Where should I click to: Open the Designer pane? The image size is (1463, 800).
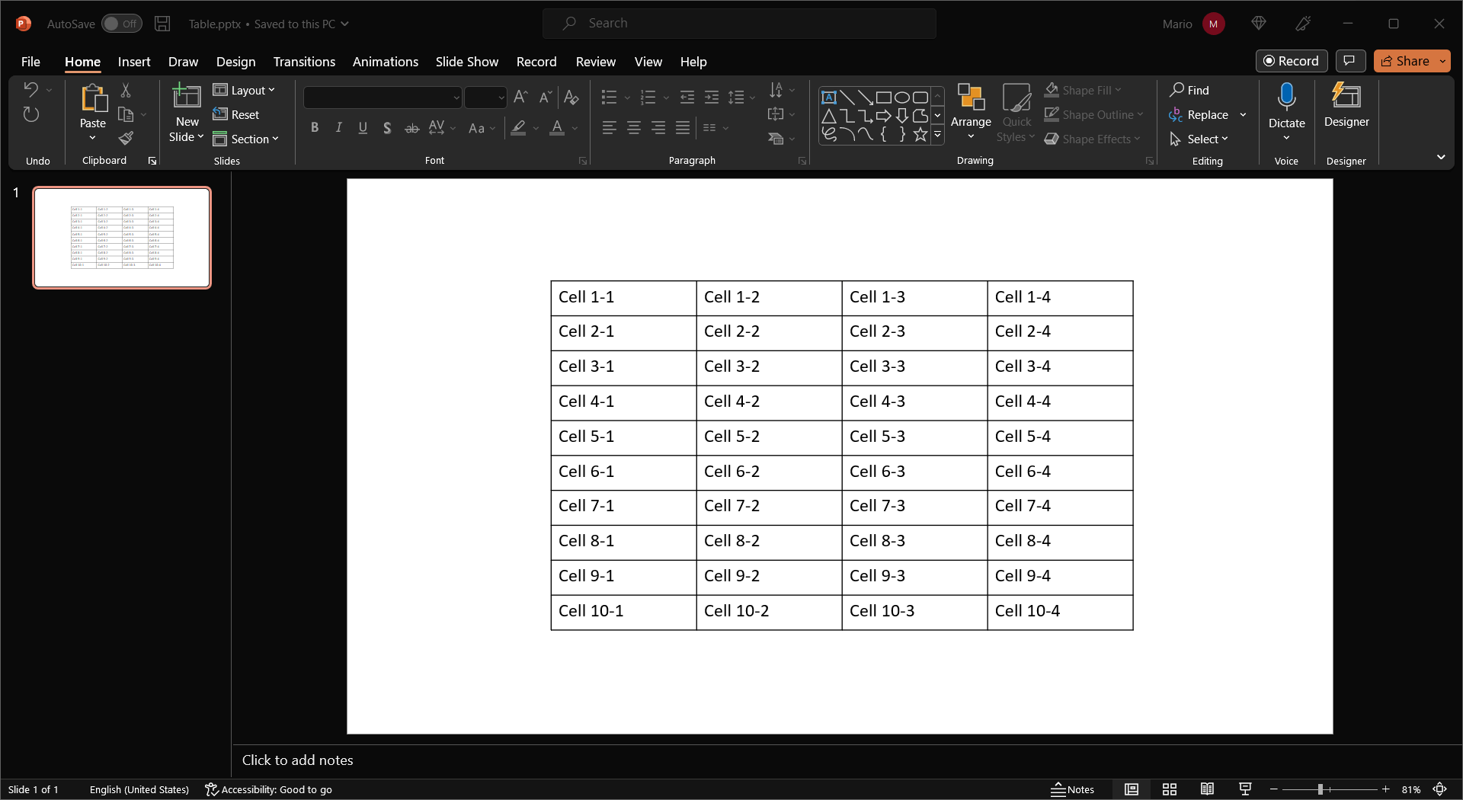[x=1346, y=107]
